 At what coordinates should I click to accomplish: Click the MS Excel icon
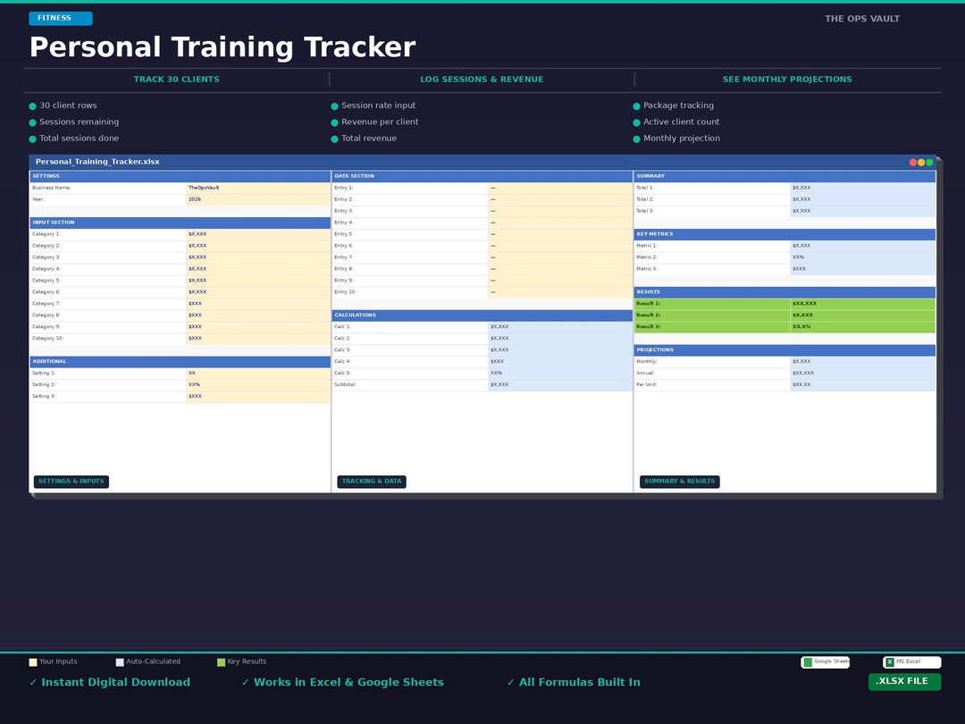coord(889,662)
